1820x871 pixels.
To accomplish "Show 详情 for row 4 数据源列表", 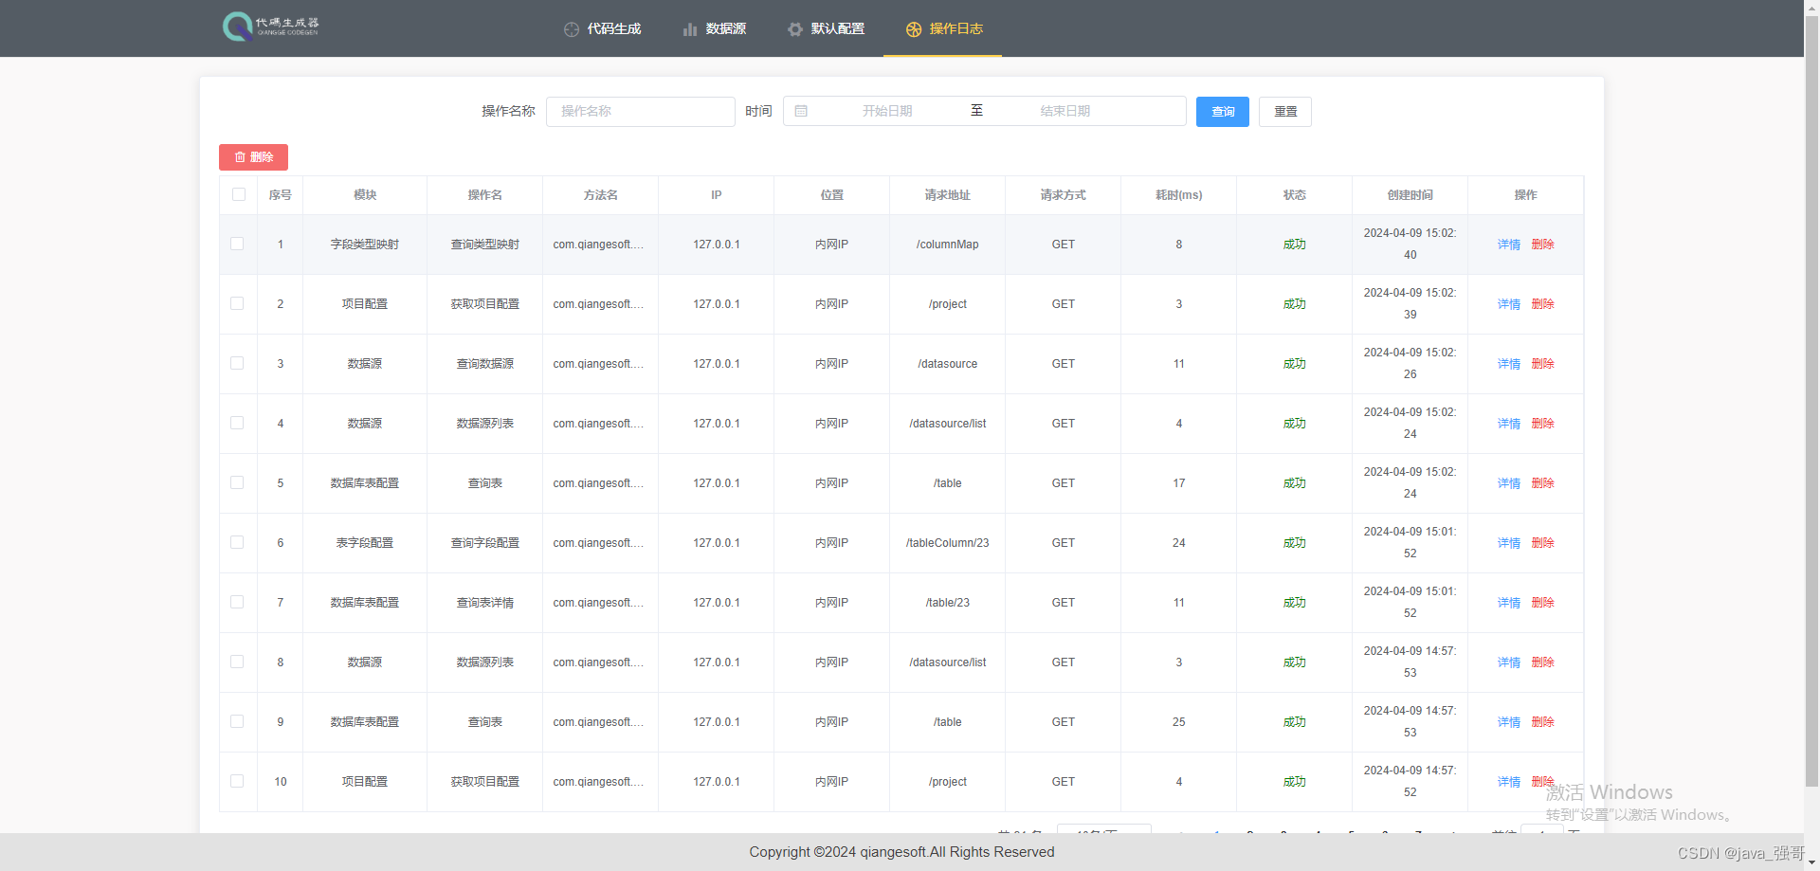I will pos(1509,424).
